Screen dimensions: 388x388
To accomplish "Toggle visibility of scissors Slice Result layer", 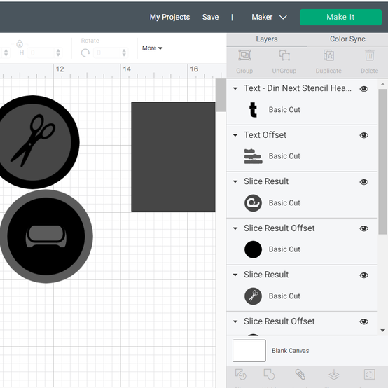I will (x=363, y=275).
